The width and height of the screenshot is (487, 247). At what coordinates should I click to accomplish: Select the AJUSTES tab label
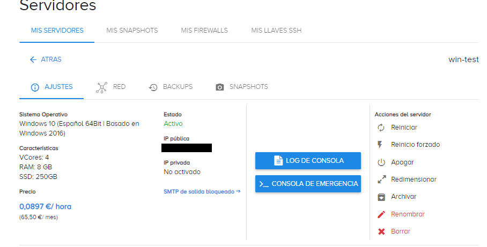click(x=58, y=87)
